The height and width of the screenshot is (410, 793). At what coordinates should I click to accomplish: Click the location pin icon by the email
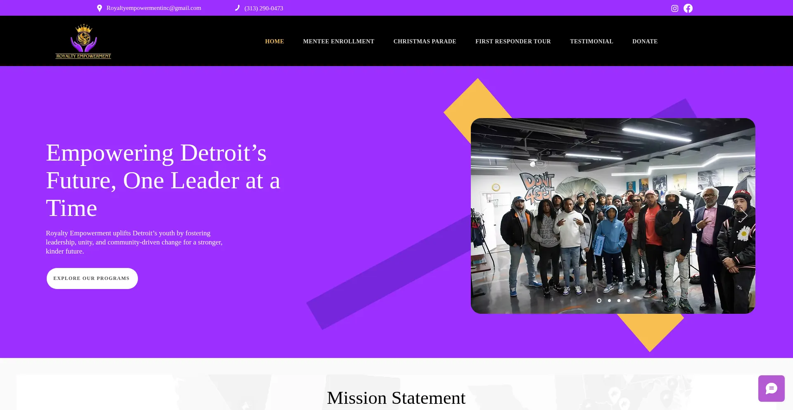click(100, 8)
